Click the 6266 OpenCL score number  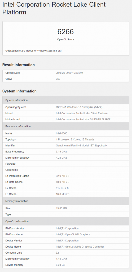click(65, 32)
